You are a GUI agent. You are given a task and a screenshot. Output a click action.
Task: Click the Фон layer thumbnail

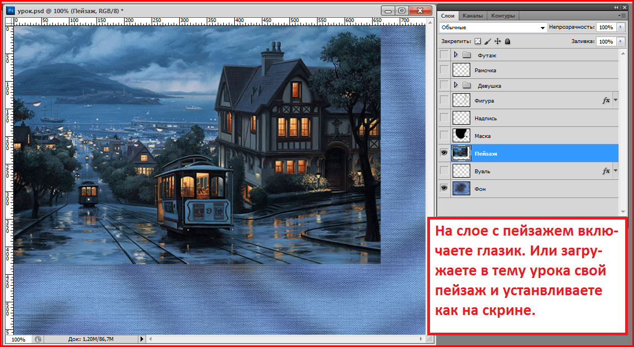coord(461,189)
